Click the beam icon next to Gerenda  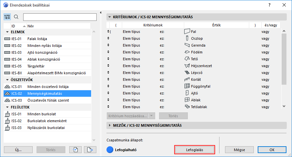[x=187, y=45]
